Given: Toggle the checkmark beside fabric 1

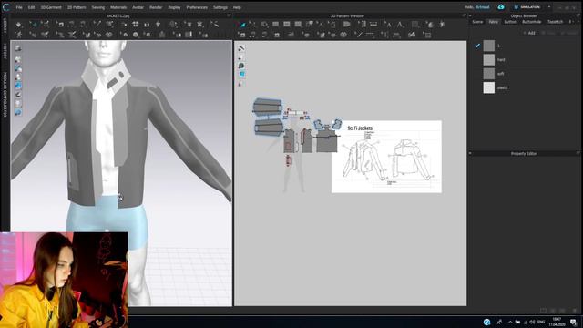Looking at the screenshot, I should (x=477, y=46).
